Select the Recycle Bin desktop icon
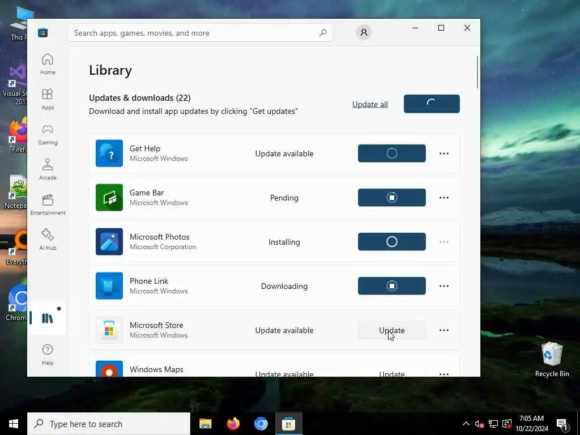 tap(552, 360)
